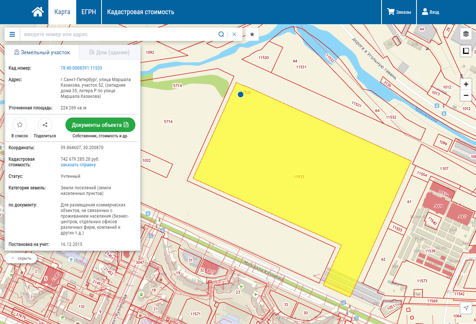Follow the заказать справку link
This screenshot has height=324, width=476.
[x=78, y=165]
